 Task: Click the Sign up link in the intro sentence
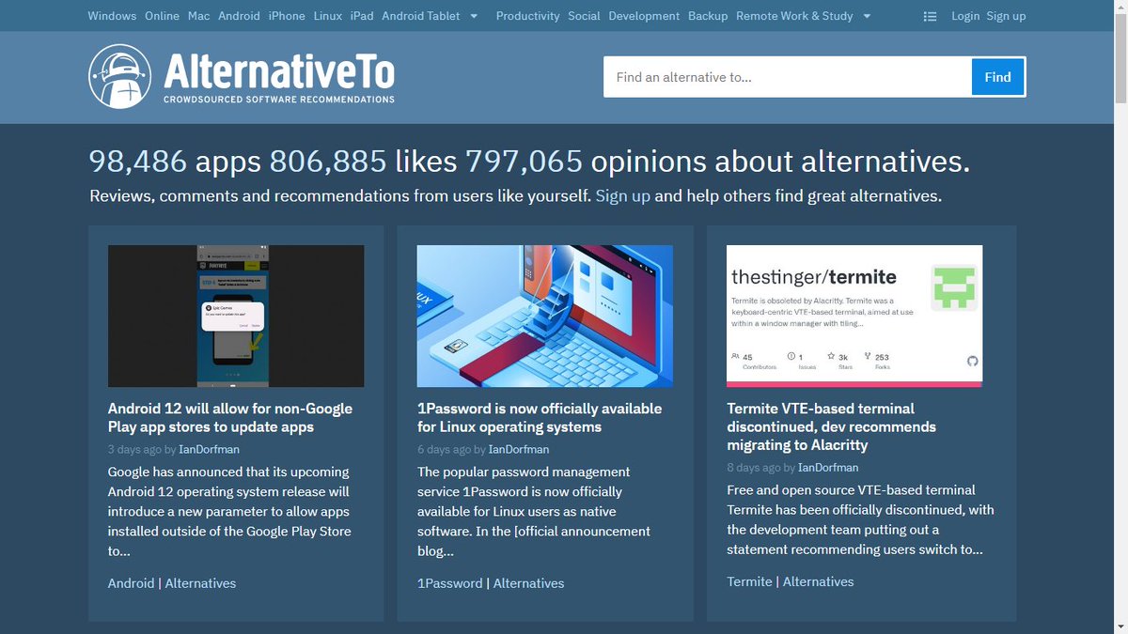pyautogui.click(x=623, y=196)
